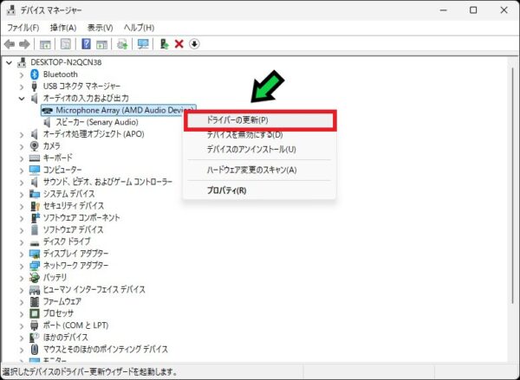The image size is (520, 380).
Task: Choose デバイスを無効にする(D) in context menu
Action: pyautogui.click(x=260, y=135)
